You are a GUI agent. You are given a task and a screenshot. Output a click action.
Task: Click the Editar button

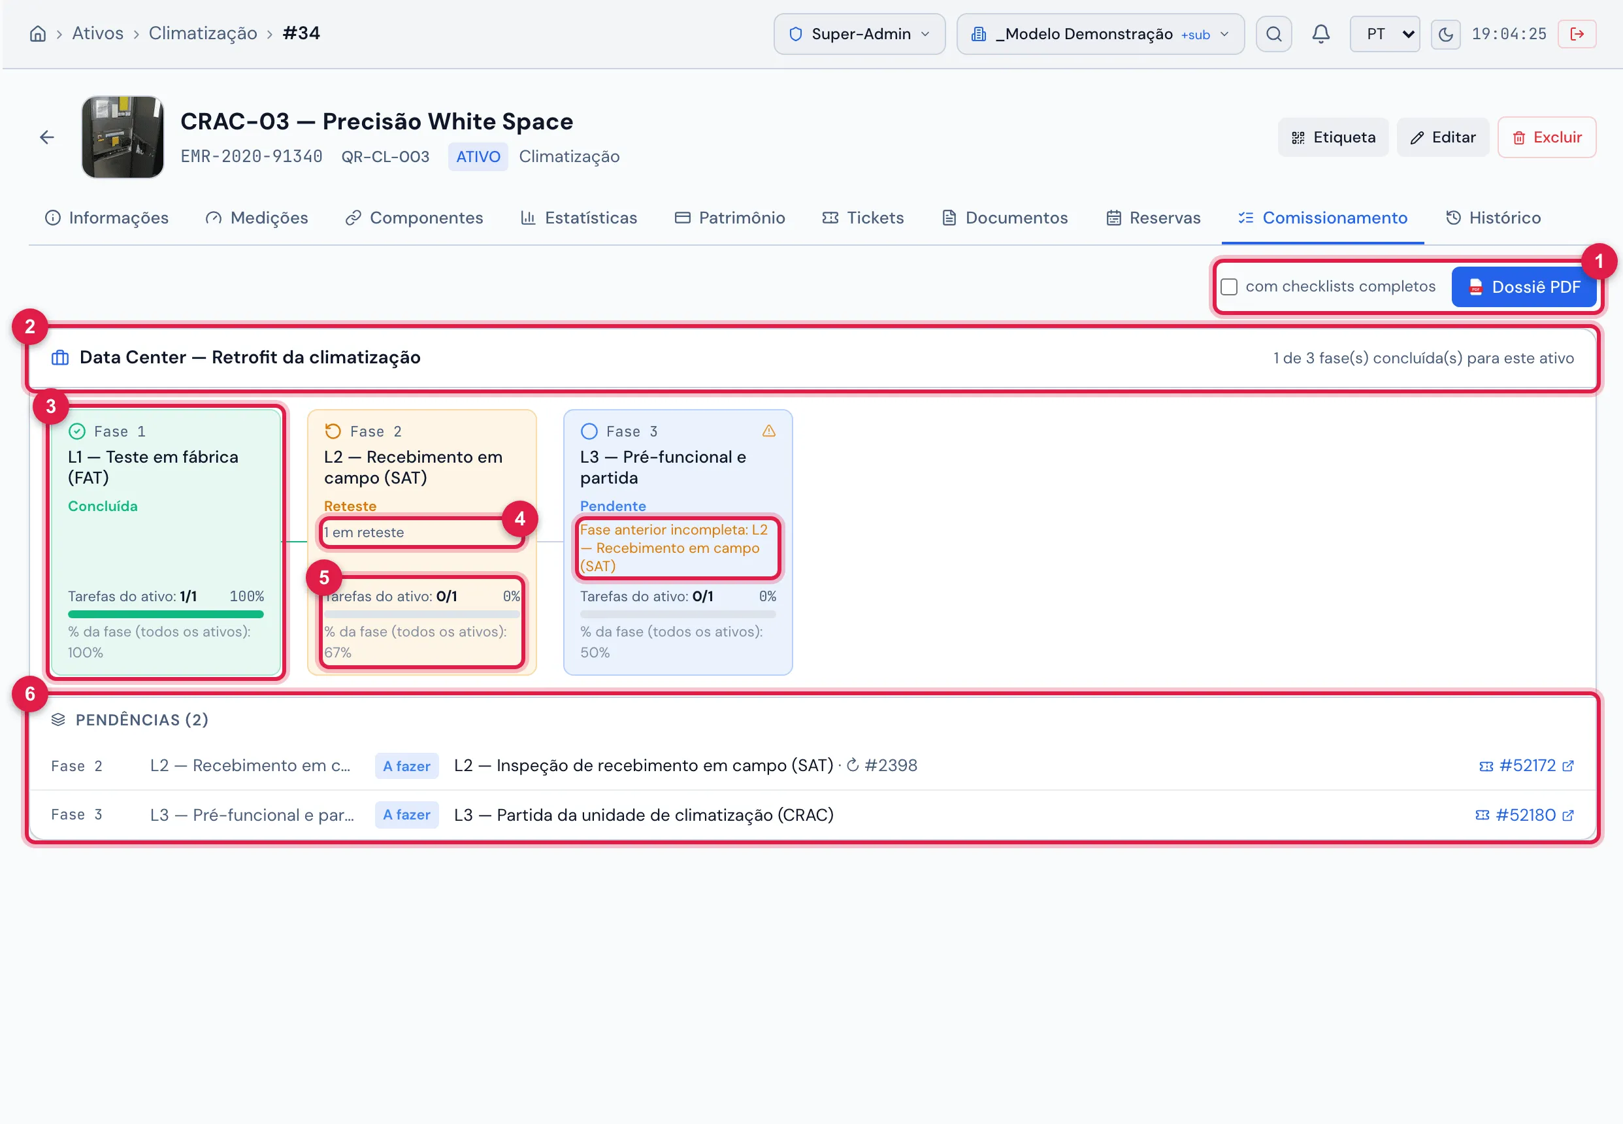pos(1442,137)
